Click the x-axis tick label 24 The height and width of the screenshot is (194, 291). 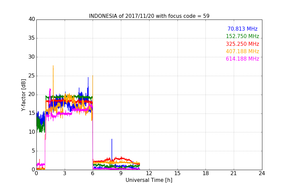pos(262,173)
